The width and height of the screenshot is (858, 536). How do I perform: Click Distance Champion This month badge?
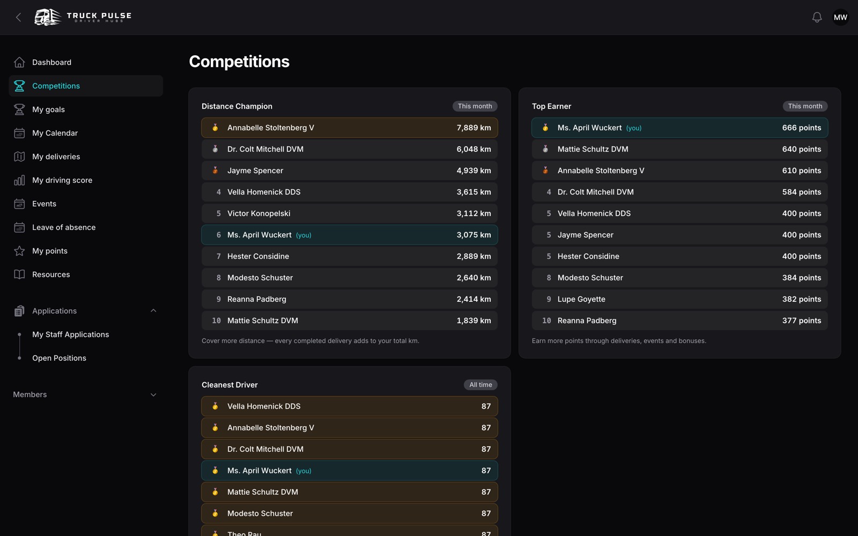pos(475,106)
